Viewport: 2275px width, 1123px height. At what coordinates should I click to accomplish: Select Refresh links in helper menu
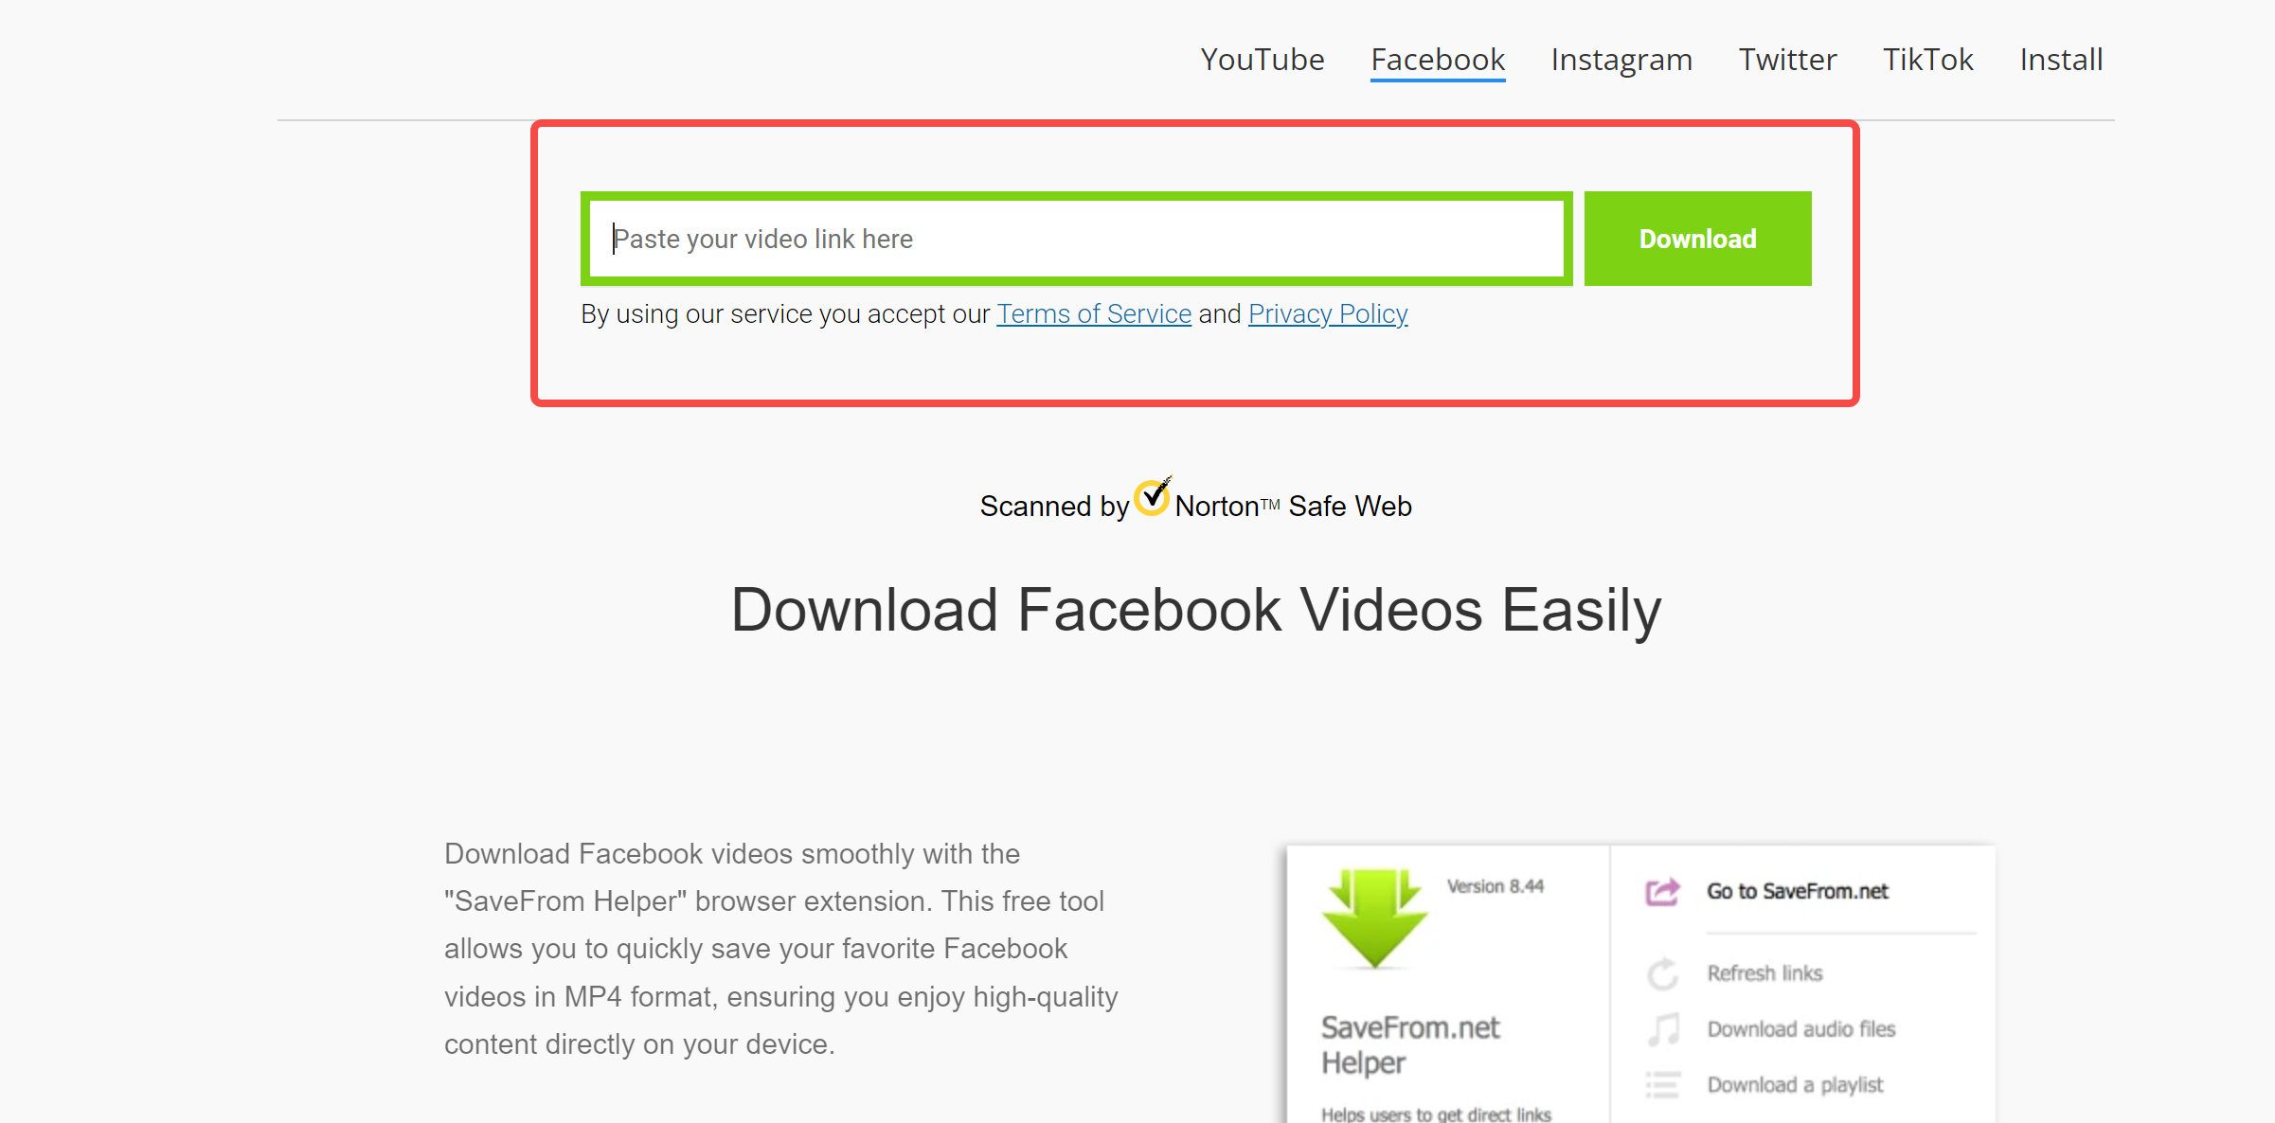pos(1764,973)
